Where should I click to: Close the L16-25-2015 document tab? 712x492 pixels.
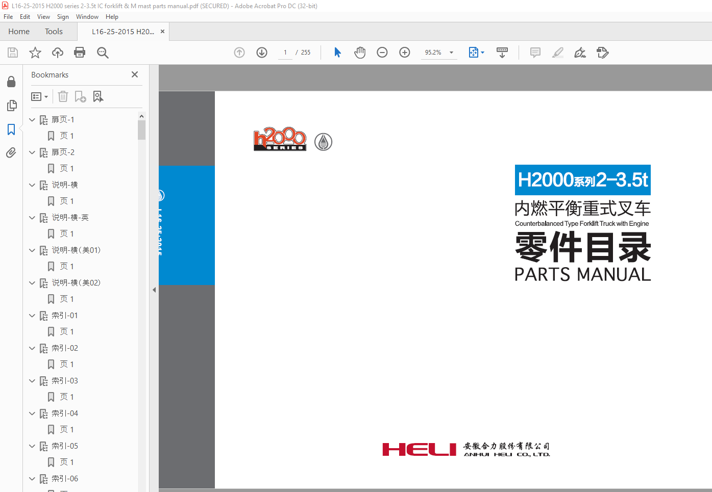click(162, 32)
